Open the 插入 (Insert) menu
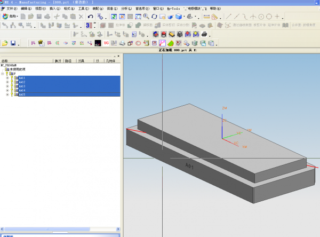Screen dimensions: 320x237 point(55,9)
